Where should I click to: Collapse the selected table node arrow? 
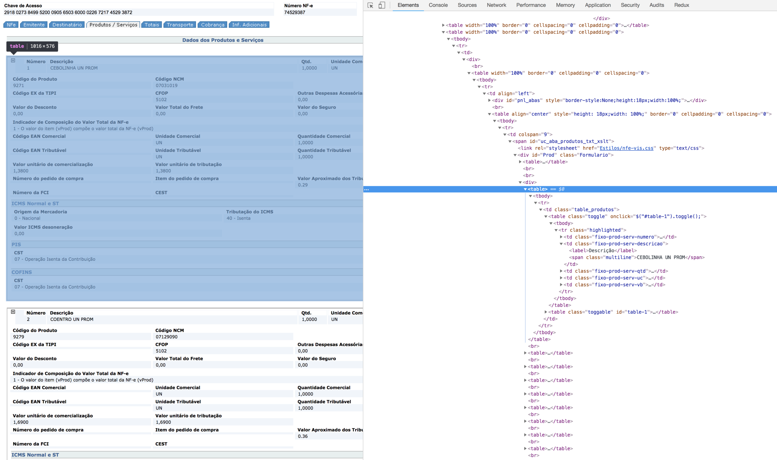click(525, 189)
